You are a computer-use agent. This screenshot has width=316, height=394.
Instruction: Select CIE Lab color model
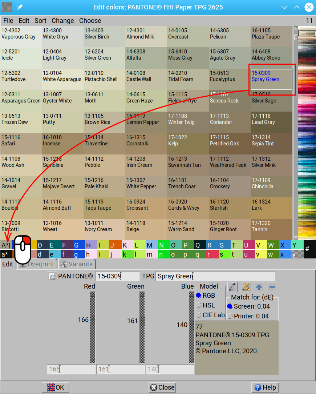(x=211, y=315)
